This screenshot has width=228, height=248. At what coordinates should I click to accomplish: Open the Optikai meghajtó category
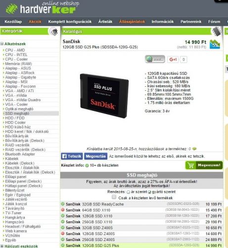[x=19, y=109]
